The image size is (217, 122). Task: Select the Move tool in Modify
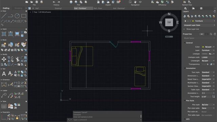point(4,59)
